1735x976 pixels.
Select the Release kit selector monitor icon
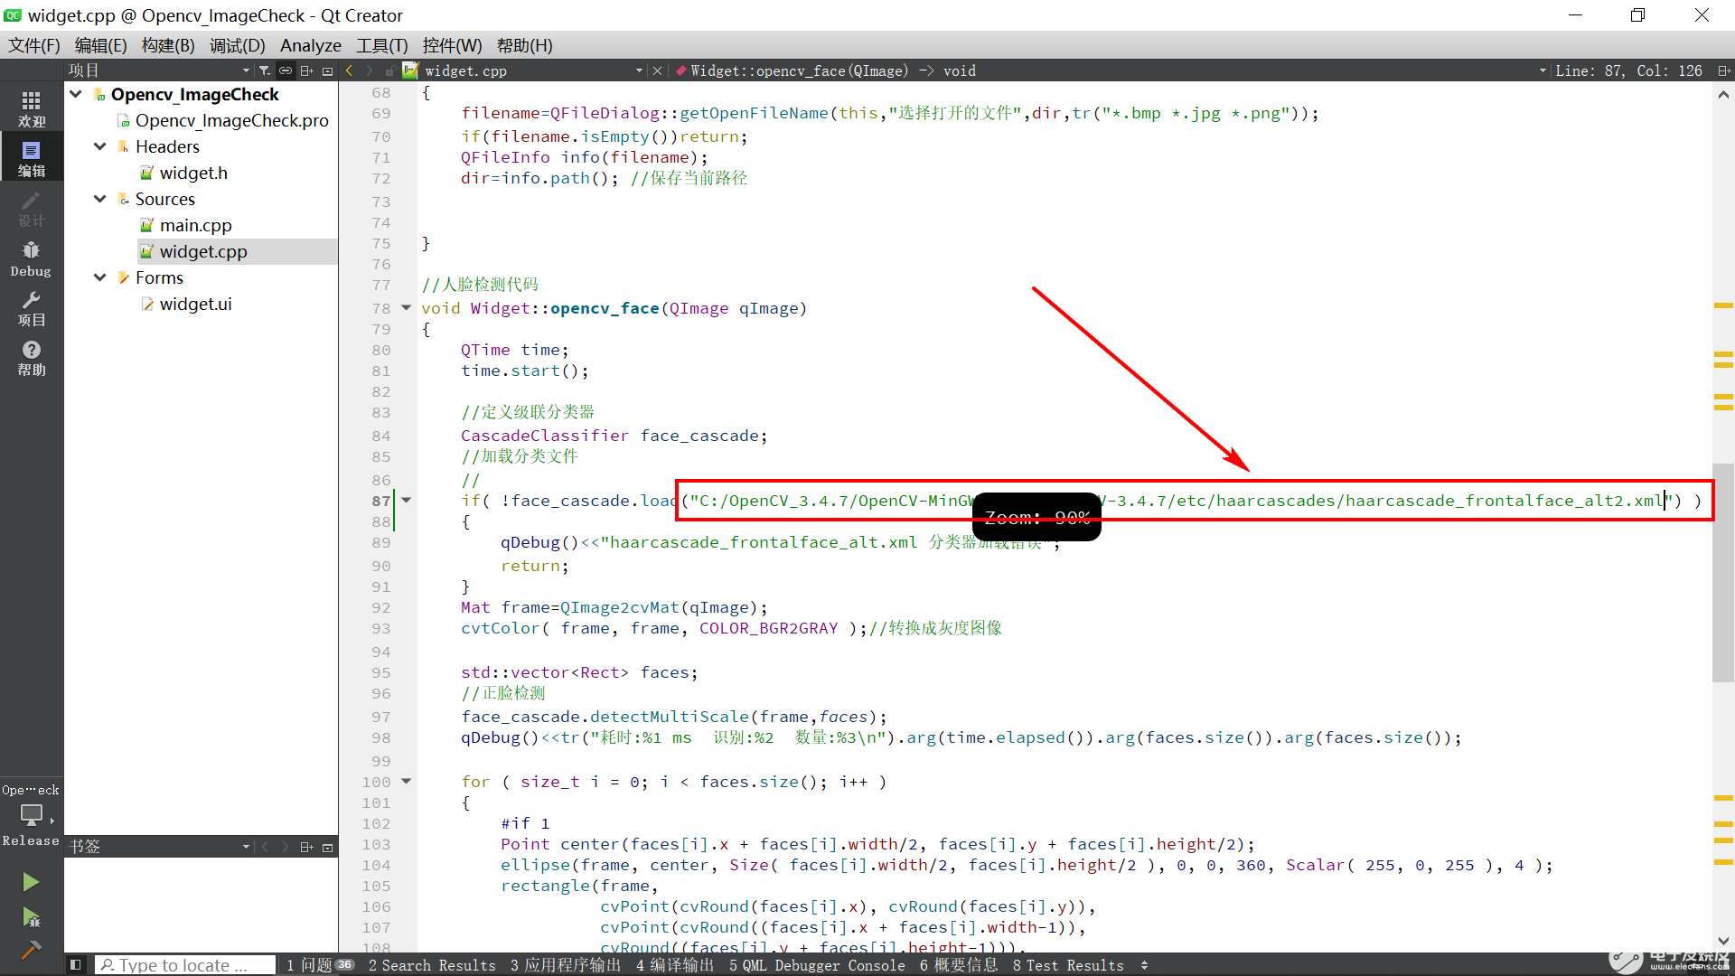pyautogui.click(x=32, y=816)
